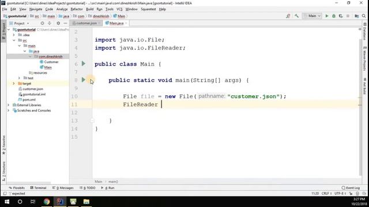The image size is (369, 207).
Task: Collapse all icon in Project panel header
Action: (50, 23)
